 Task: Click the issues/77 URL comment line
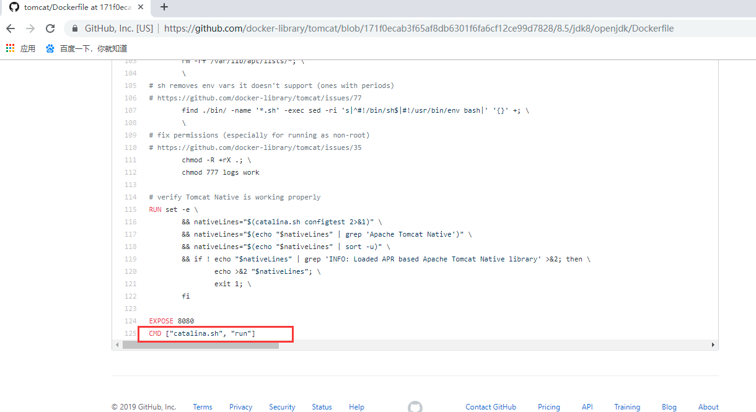255,98
